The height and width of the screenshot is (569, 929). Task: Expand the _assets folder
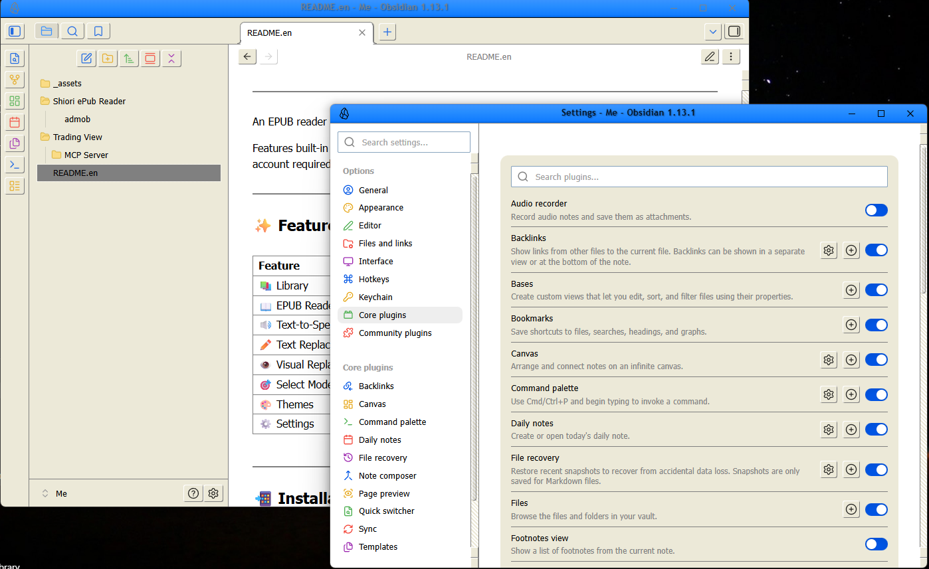[128, 84]
